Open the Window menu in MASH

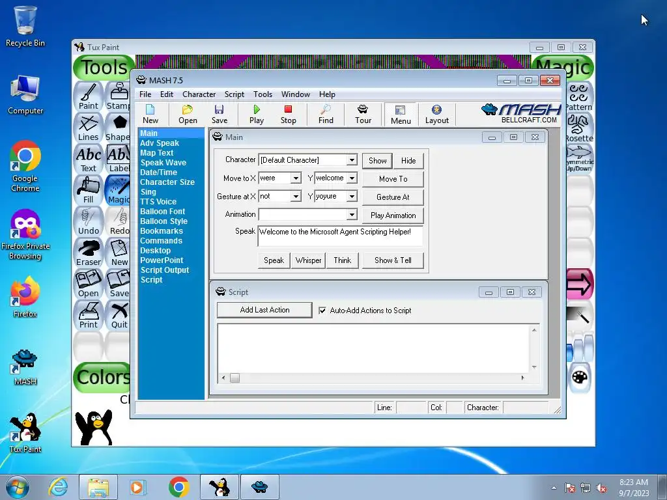(296, 94)
